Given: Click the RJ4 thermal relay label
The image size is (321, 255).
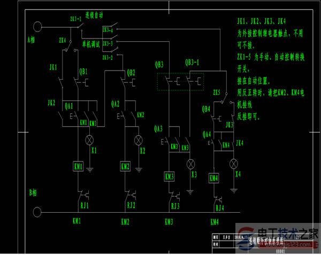Looking at the screenshot, I should point(220,208).
